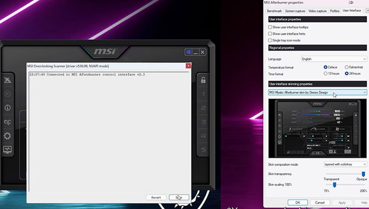The width and height of the screenshot is (369, 209).
Task: Switch to the Video capture tab
Action: pos(317,11)
